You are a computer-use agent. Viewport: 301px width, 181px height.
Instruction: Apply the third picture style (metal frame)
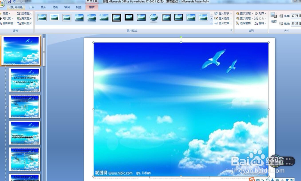point(67,17)
